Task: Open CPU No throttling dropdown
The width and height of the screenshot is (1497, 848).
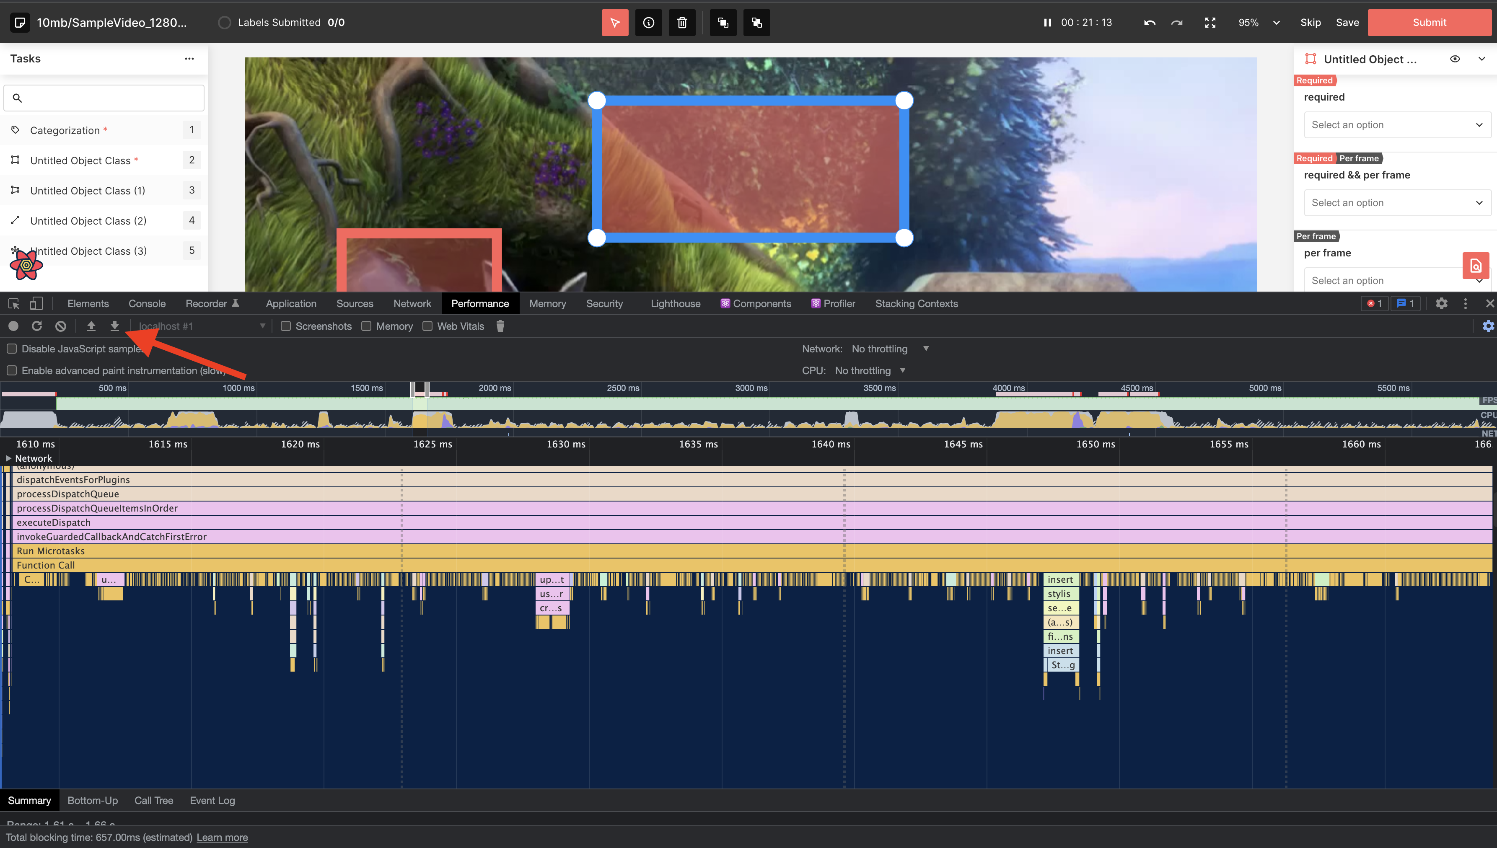Action: tap(870, 370)
